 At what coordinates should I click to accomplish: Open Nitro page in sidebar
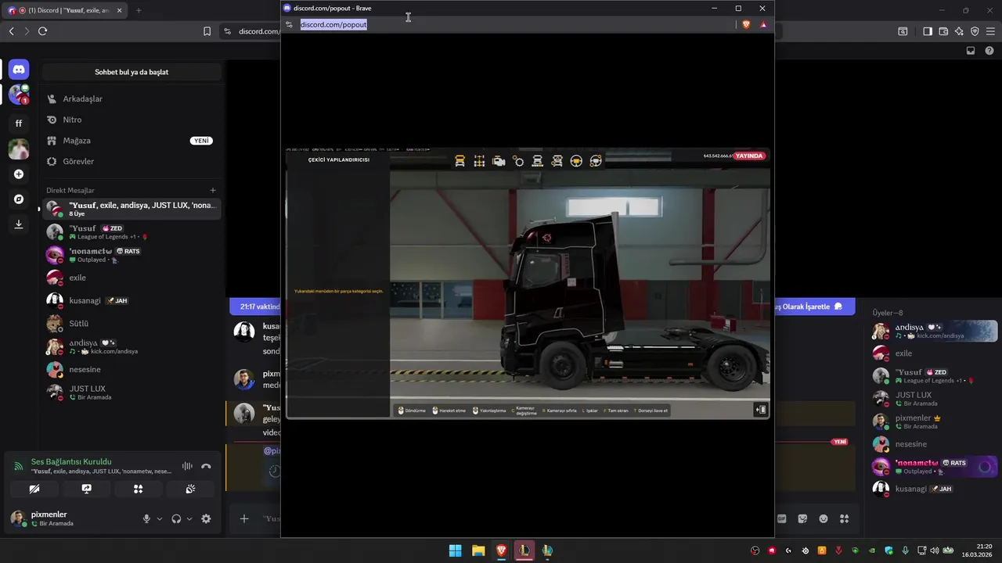click(131, 120)
